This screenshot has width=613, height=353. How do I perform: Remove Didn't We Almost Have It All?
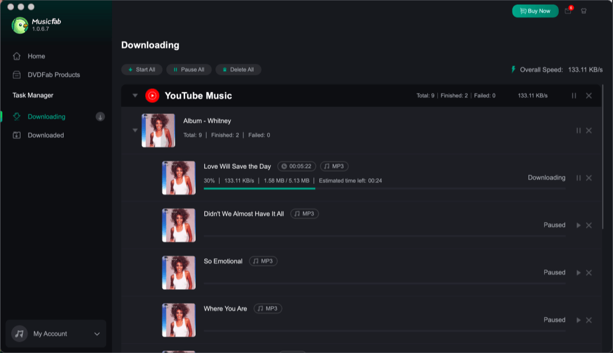pyautogui.click(x=588, y=226)
